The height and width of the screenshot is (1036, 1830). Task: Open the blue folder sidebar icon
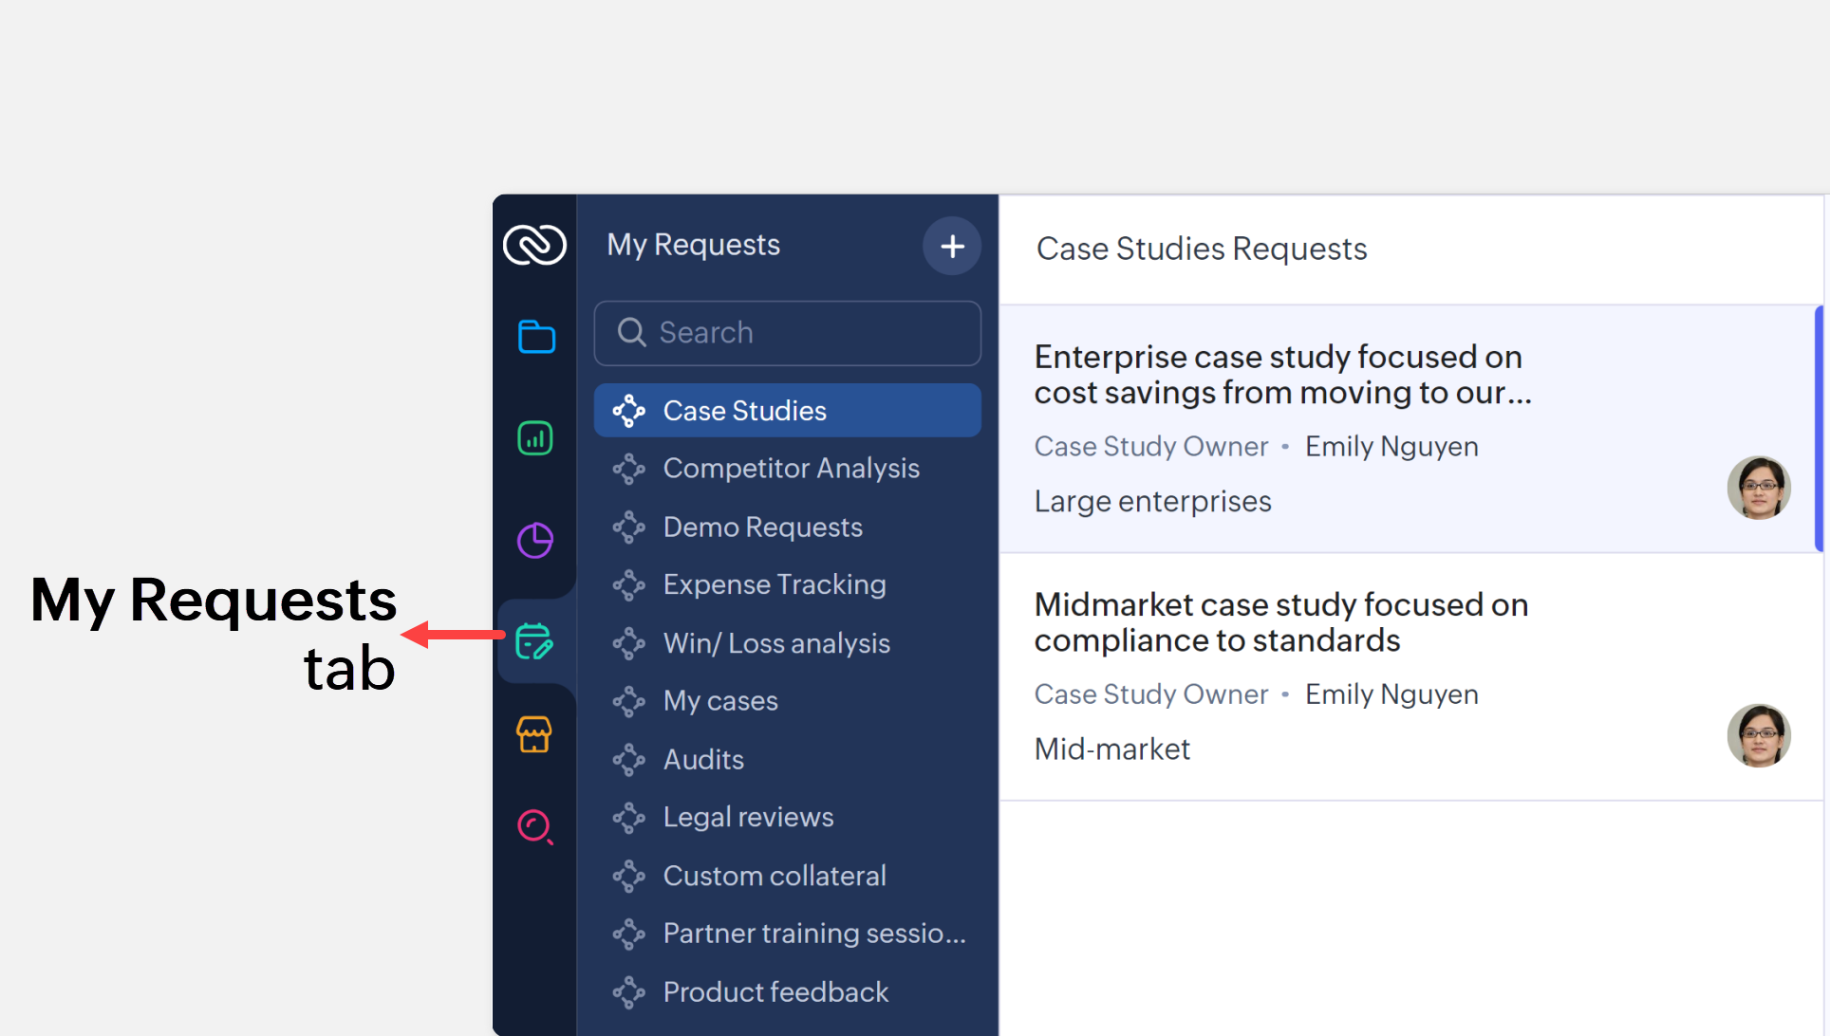pos(535,337)
